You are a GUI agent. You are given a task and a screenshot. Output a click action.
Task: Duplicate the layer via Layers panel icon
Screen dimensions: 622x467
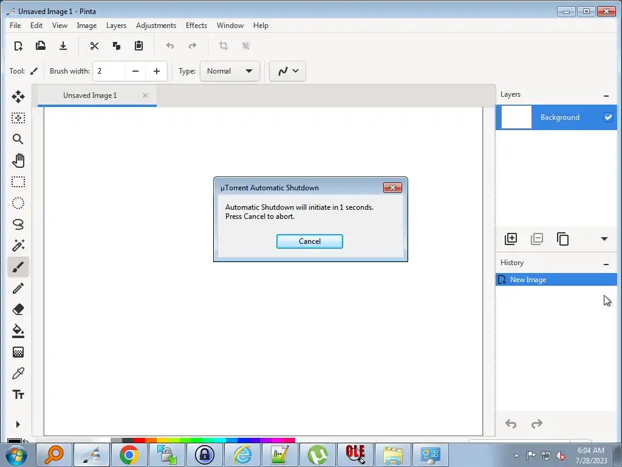point(562,238)
